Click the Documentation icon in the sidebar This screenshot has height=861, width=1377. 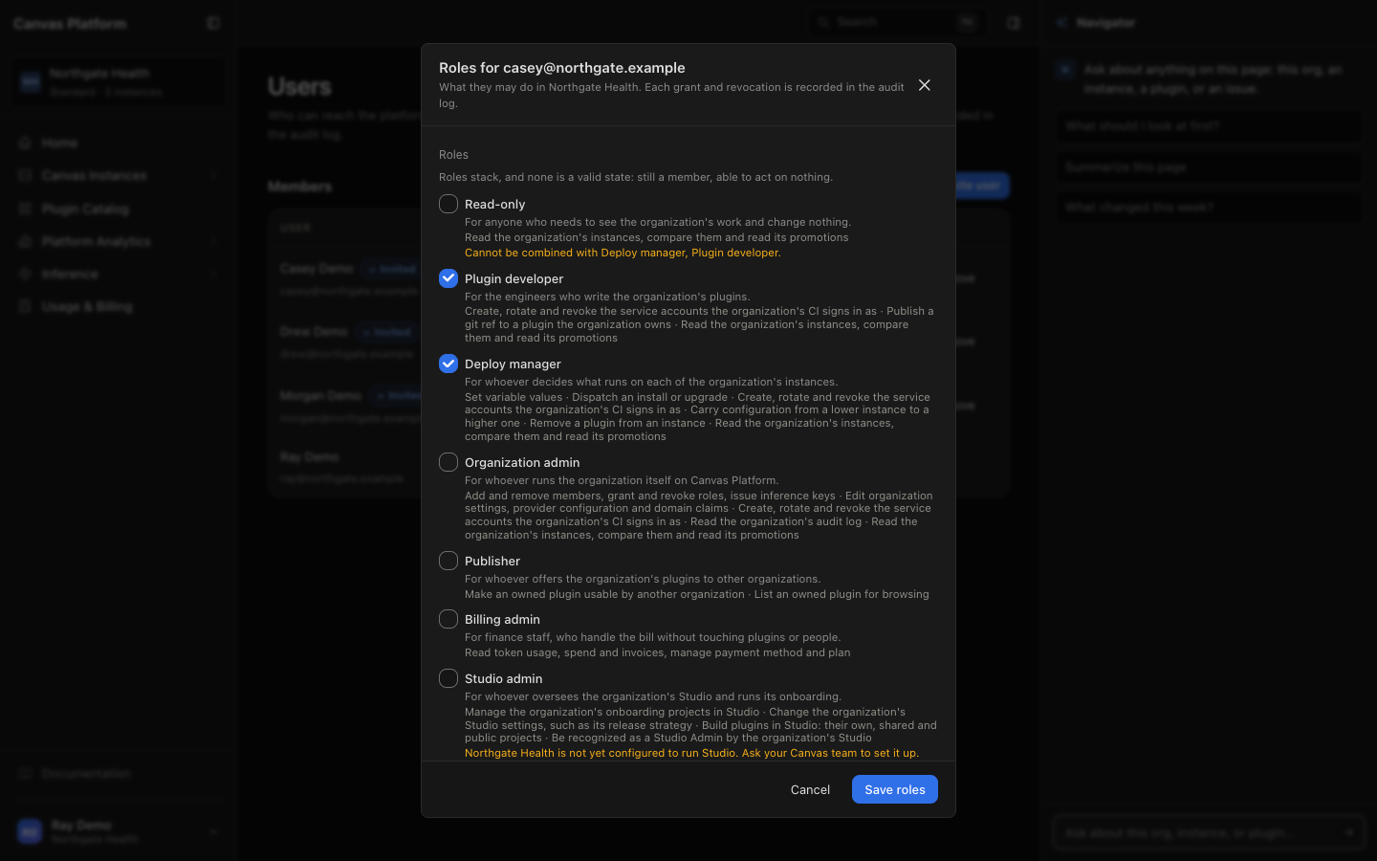tap(26, 773)
